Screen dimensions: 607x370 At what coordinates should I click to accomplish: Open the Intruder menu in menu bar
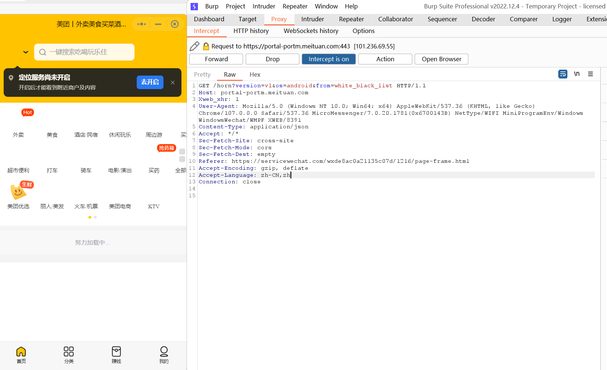[264, 6]
